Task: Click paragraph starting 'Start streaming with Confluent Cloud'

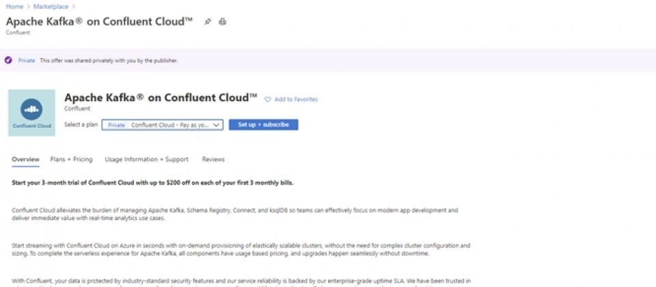Action: (x=241, y=249)
